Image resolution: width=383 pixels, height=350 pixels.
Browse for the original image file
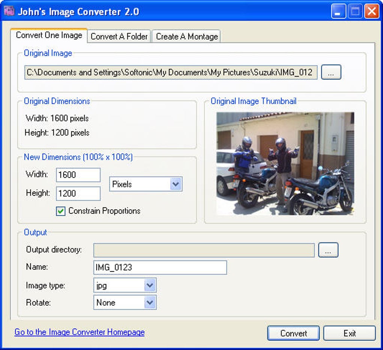coord(331,72)
